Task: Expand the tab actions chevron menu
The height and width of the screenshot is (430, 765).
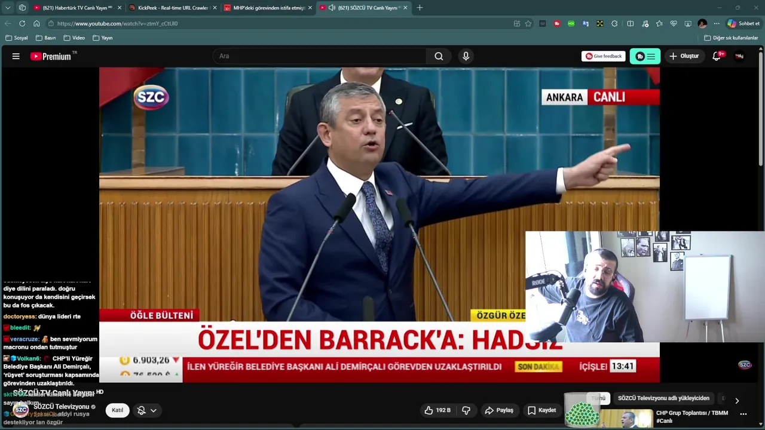Action: pyautogui.click(x=8, y=8)
